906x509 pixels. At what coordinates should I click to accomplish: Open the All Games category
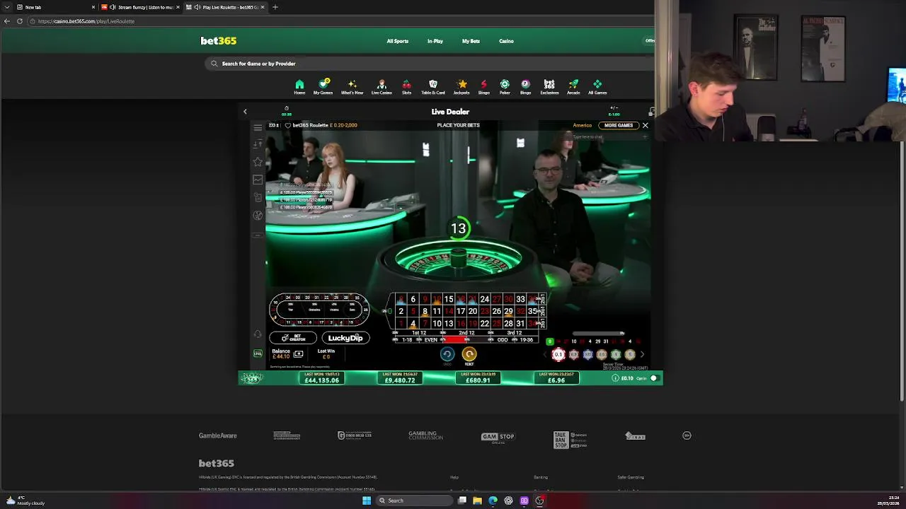click(597, 87)
